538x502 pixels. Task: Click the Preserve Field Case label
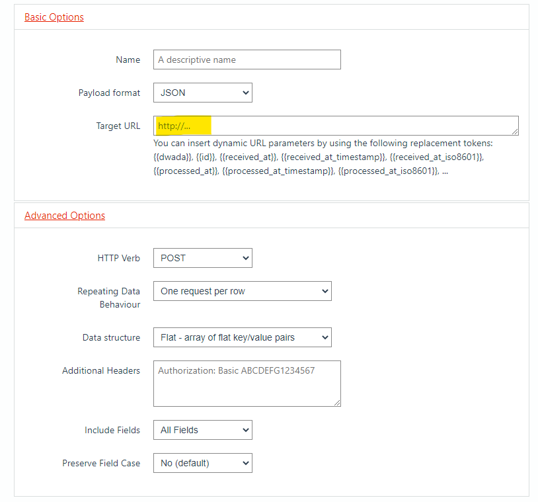point(101,463)
